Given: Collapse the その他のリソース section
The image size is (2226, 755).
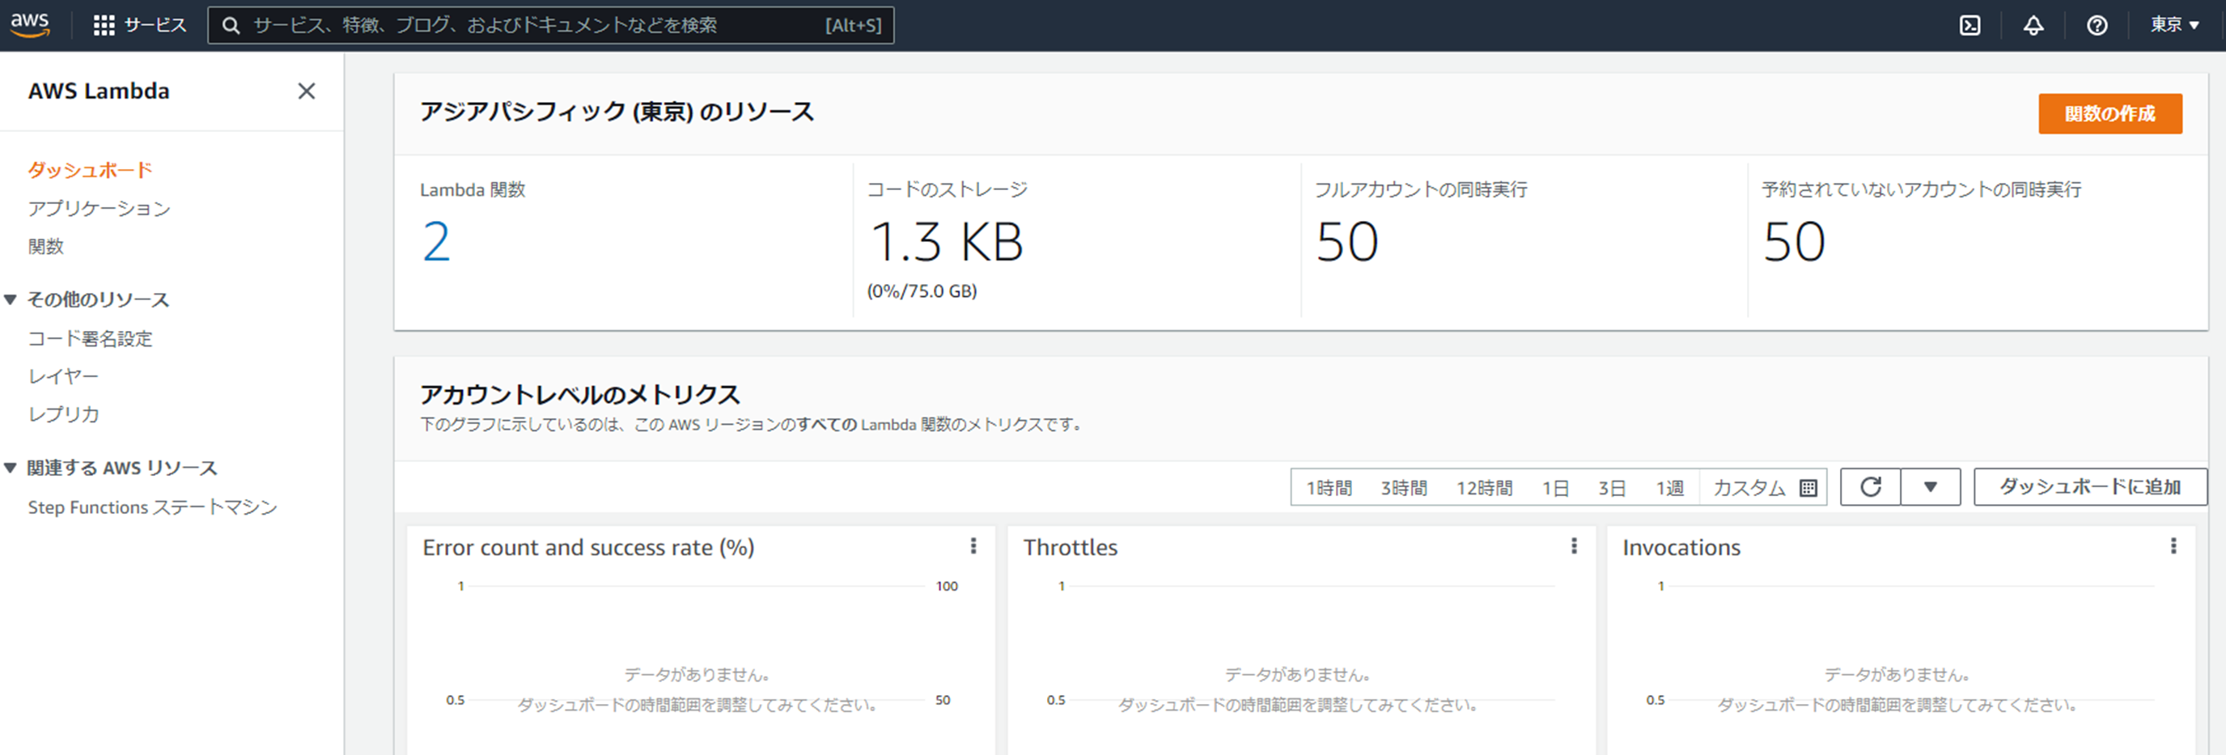Looking at the screenshot, I should pyautogui.click(x=11, y=299).
